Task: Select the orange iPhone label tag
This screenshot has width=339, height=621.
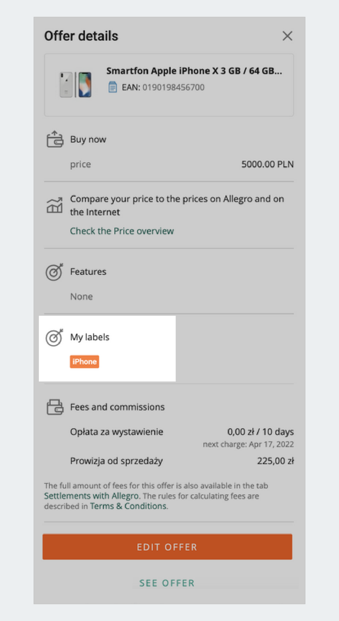Action: tap(84, 362)
